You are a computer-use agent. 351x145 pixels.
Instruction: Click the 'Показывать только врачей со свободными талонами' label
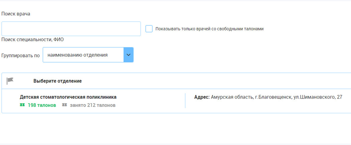pyautogui.click(x=209, y=29)
